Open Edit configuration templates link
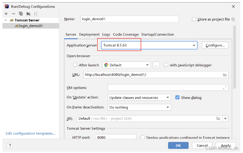Image resolution: width=243 pixels, height=153 pixels. tap(30, 133)
